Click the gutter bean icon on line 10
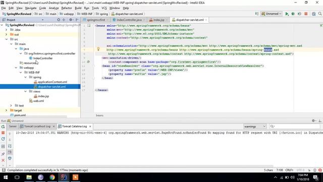Image resolution: width=323 pixels, height=182 pixels. (88, 62)
